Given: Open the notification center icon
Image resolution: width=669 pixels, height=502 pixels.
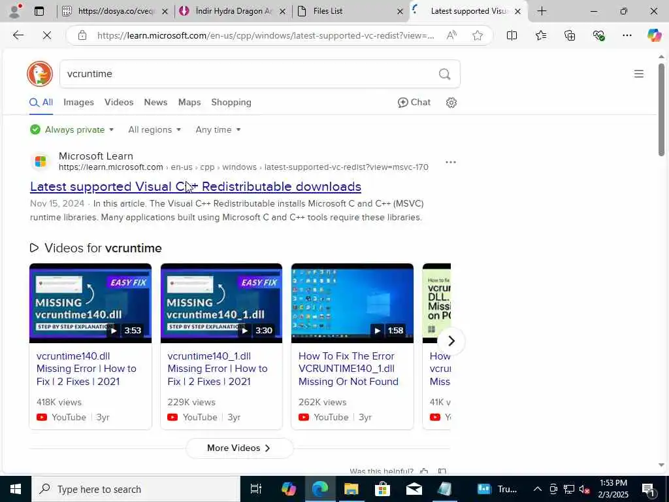Looking at the screenshot, I should coord(648,489).
